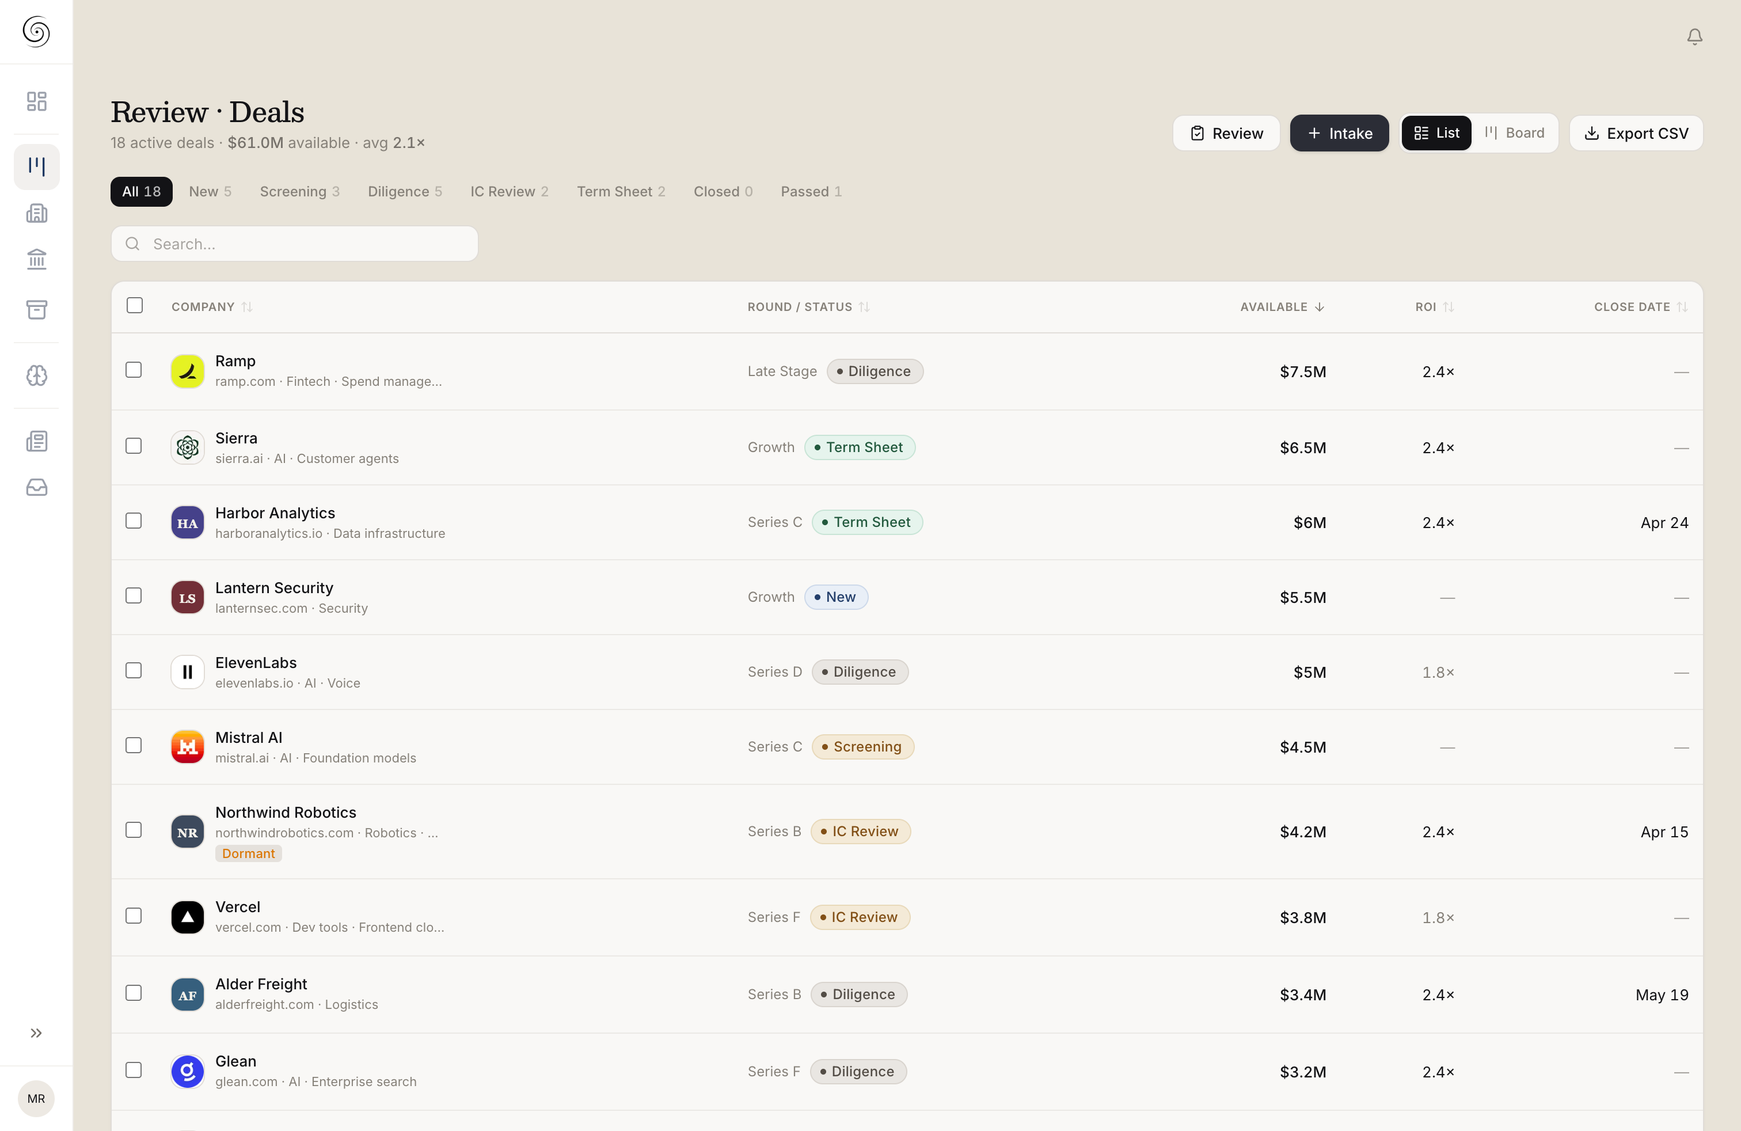Switch to Board view
Image resolution: width=1741 pixels, height=1131 pixels.
1514,132
